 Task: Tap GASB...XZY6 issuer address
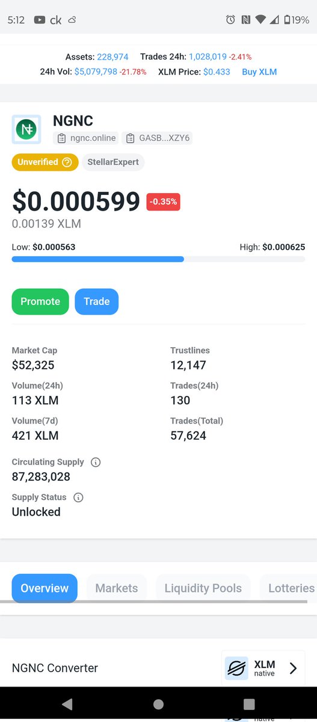tap(164, 138)
